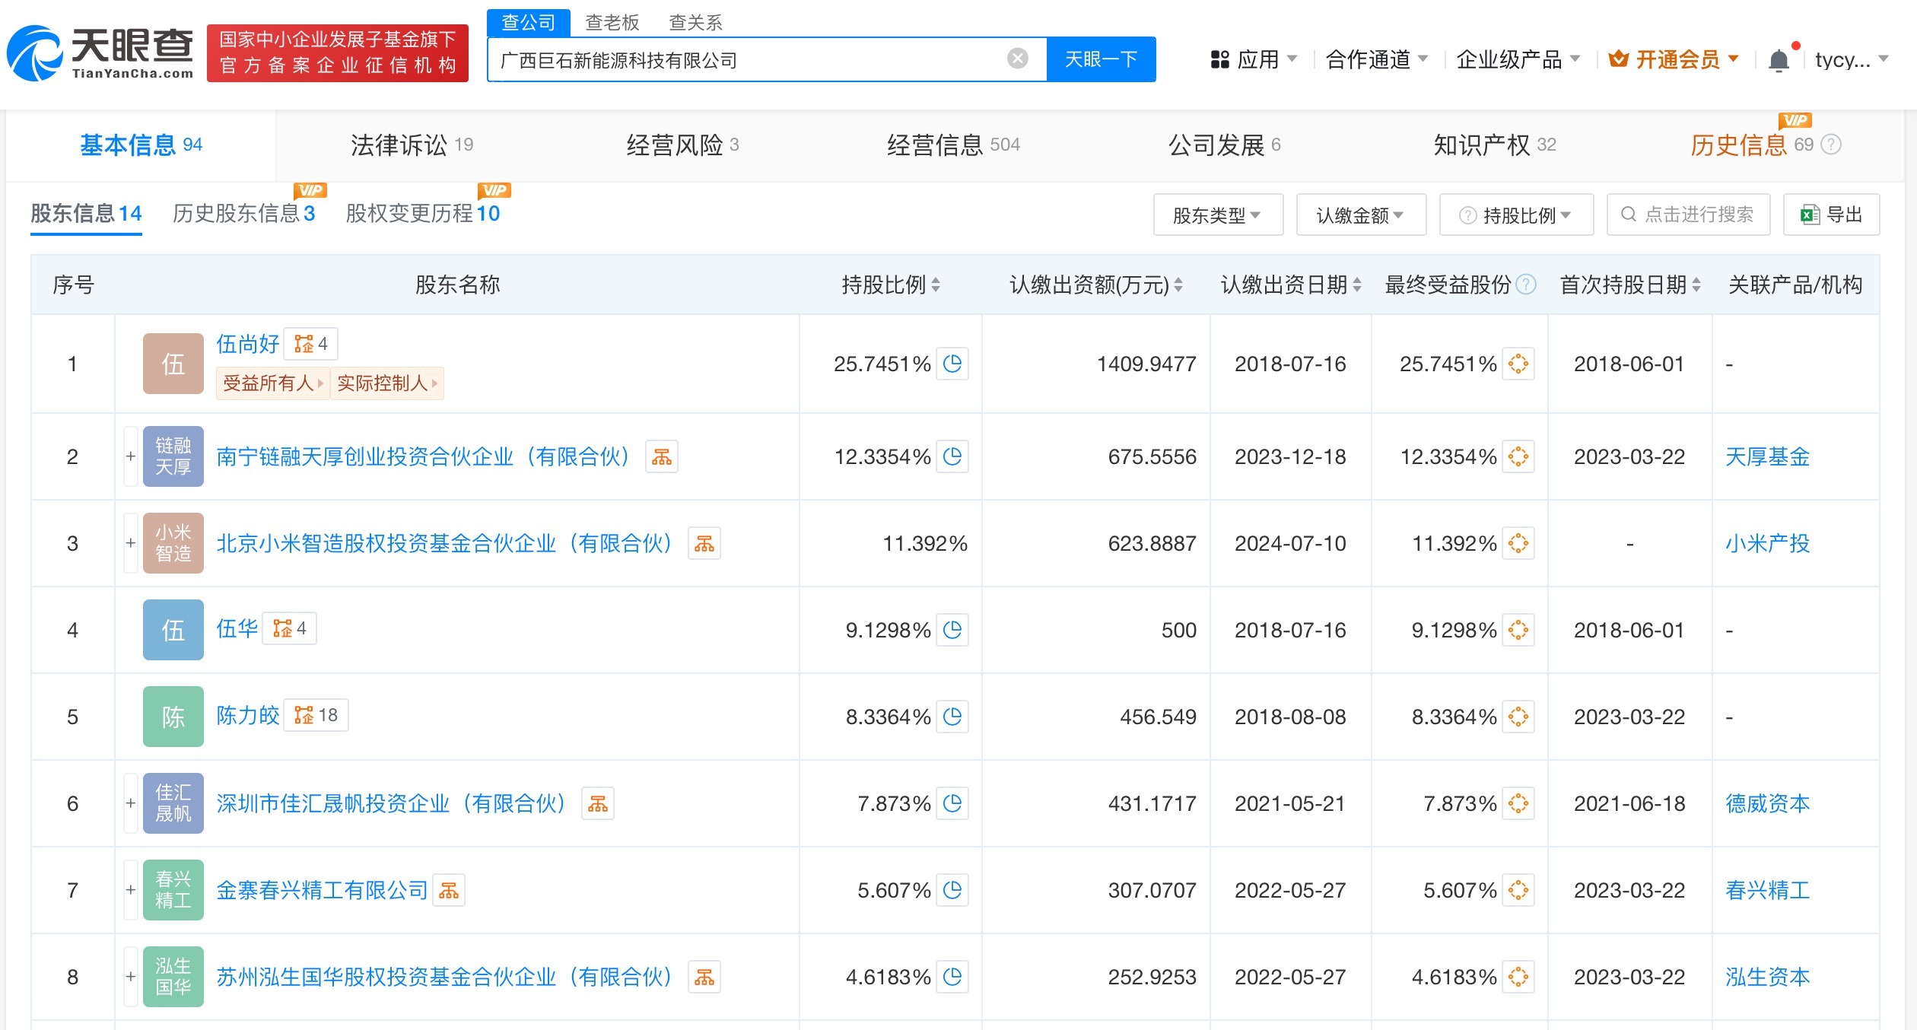Open the 股东类型 filter dropdown
Viewport: 1917px width, 1030px height.
click(1218, 215)
